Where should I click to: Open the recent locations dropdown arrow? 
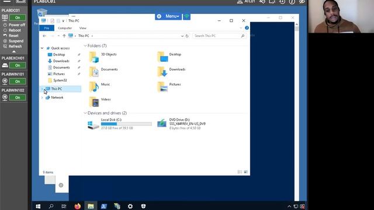(x=58, y=36)
